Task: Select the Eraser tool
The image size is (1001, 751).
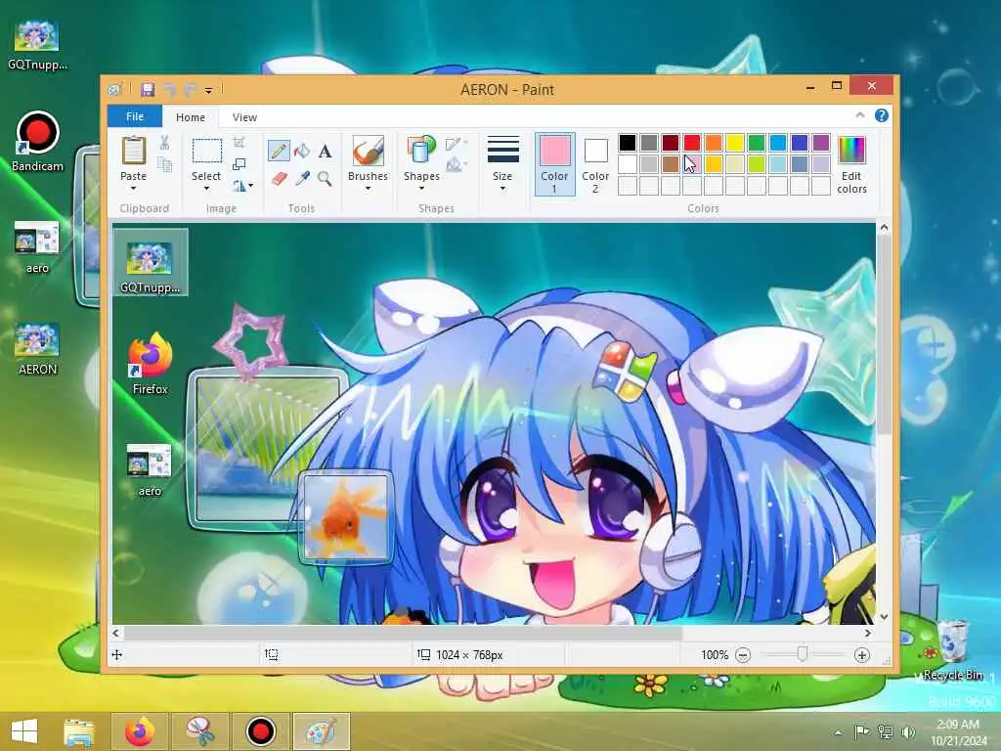Action: click(x=279, y=178)
